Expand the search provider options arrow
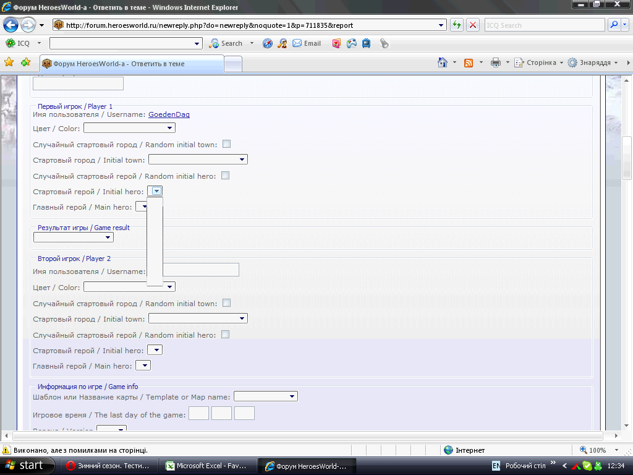This screenshot has height=475, width=633. [x=625, y=25]
